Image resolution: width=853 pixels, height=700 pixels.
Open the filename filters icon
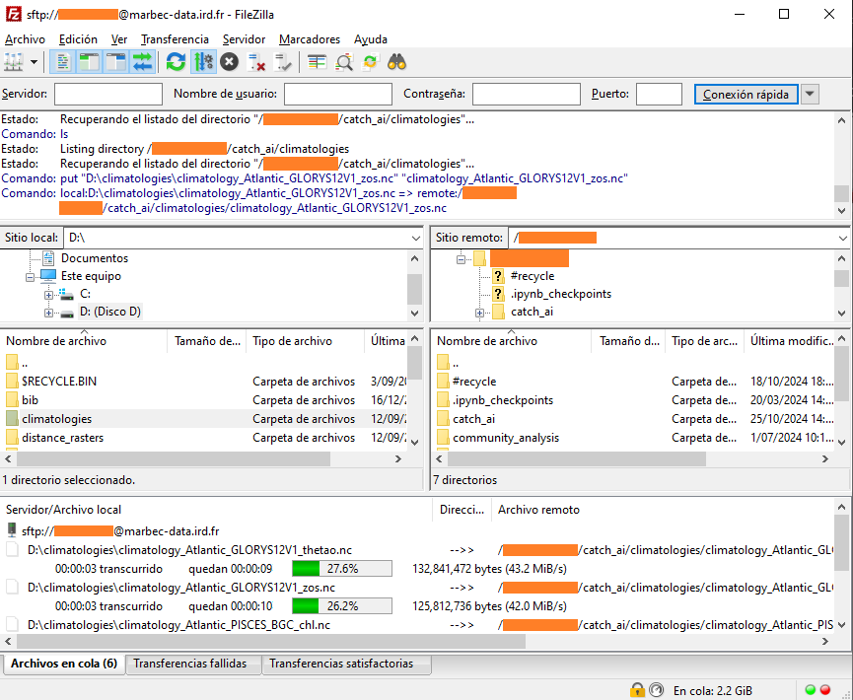point(317,62)
